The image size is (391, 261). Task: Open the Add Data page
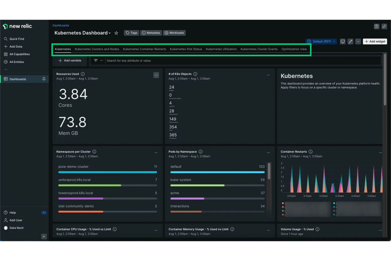point(13,47)
